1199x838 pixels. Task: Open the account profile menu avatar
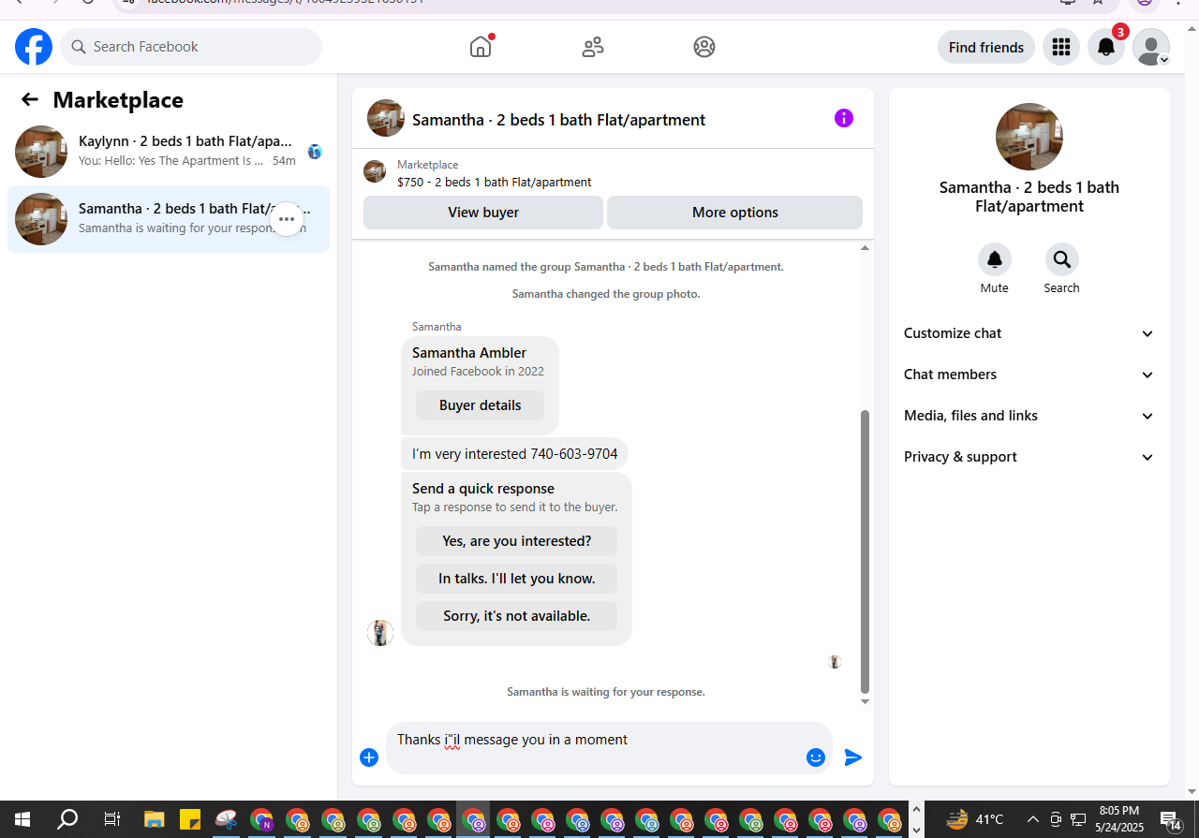click(x=1151, y=47)
